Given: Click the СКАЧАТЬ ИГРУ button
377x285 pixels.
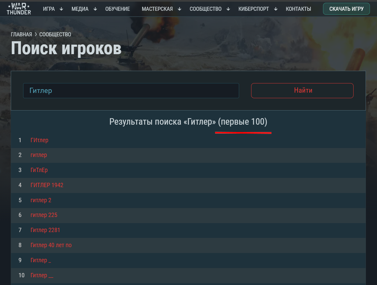Looking at the screenshot, I should (x=346, y=9).
